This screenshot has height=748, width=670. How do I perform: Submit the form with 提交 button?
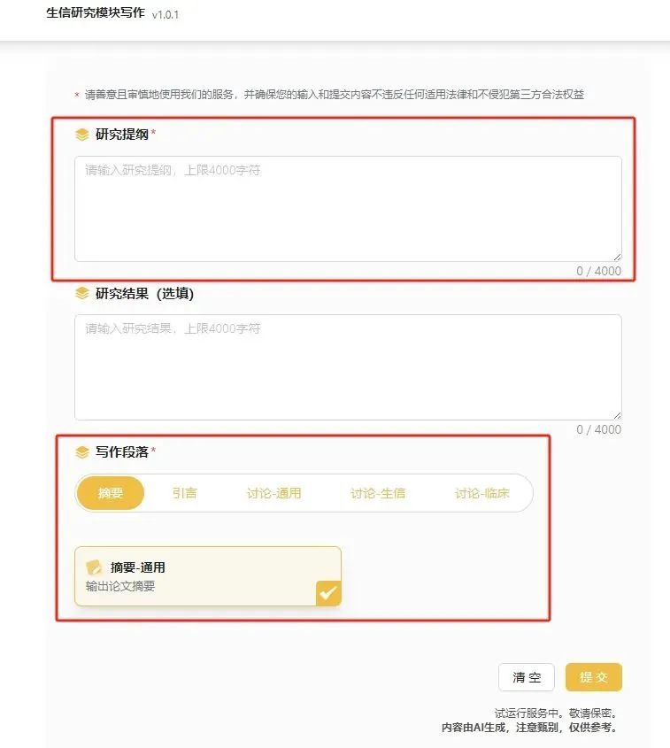click(x=594, y=677)
